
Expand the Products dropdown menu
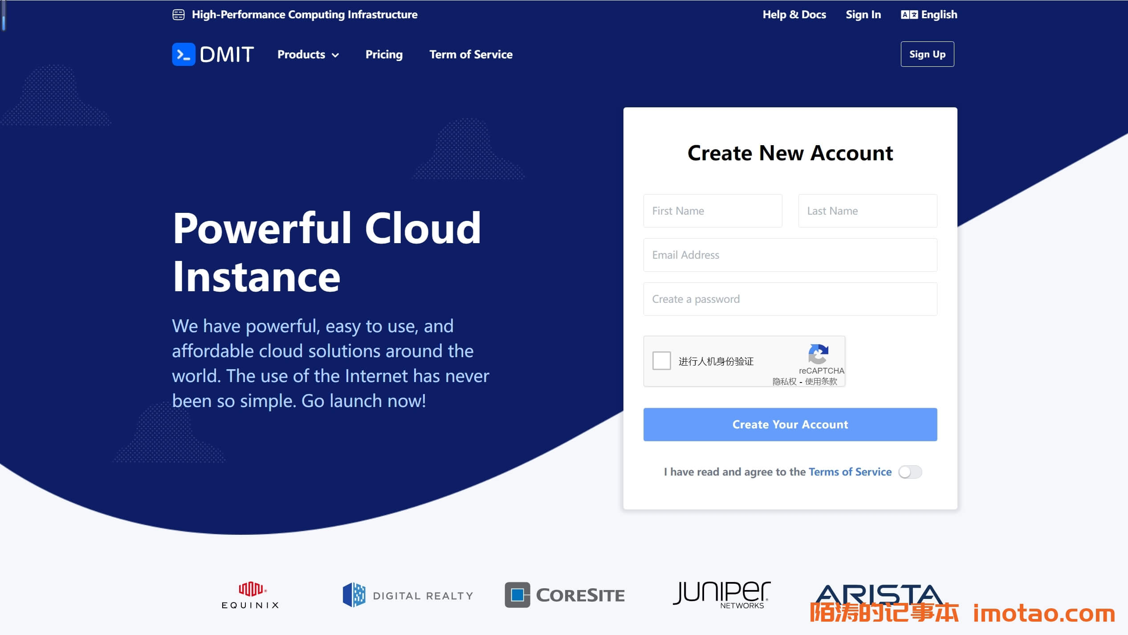pos(308,54)
